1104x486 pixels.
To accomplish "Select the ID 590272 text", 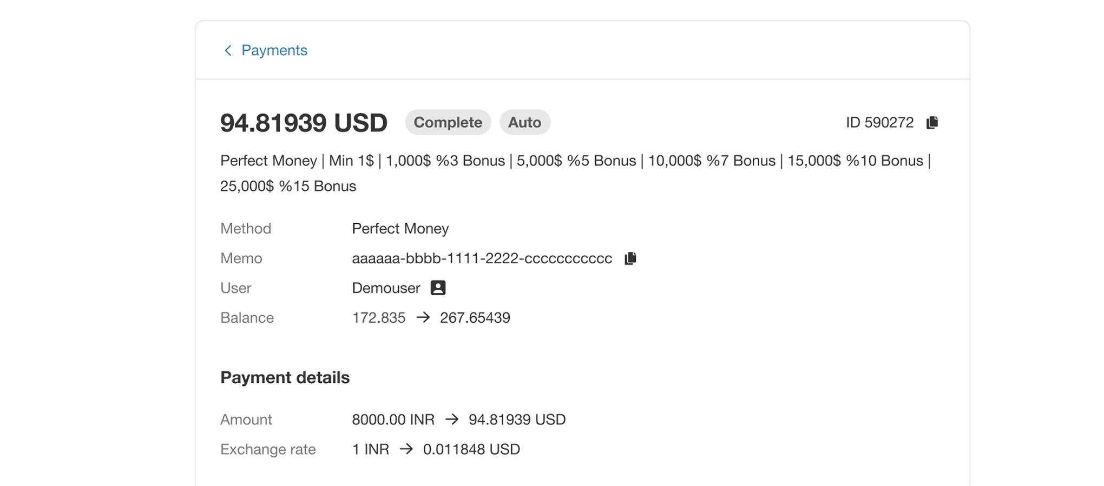I will click(x=879, y=123).
